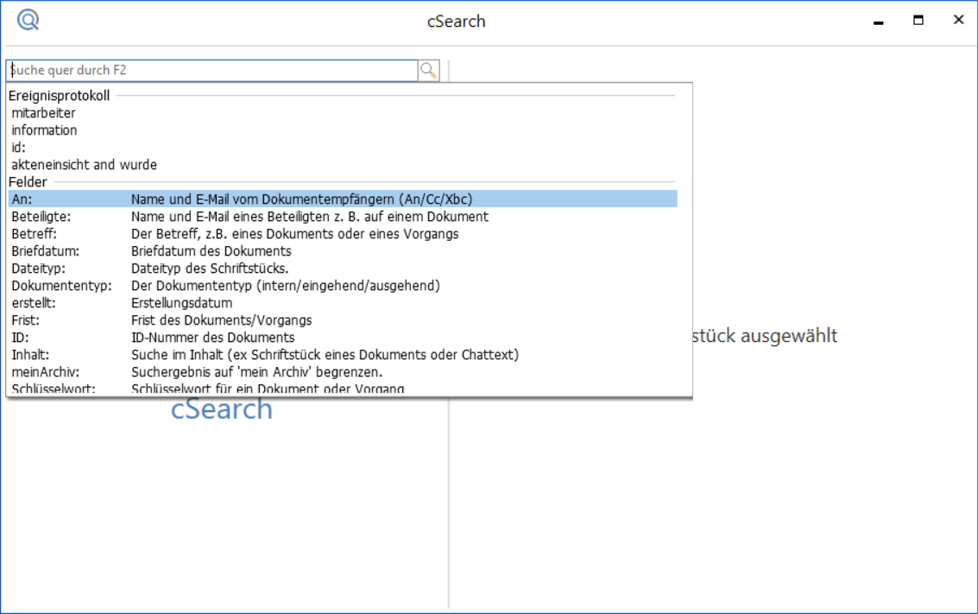Focus the 'Suche quer durch F2' search field
The width and height of the screenshot is (978, 614).
pyautogui.click(x=212, y=71)
